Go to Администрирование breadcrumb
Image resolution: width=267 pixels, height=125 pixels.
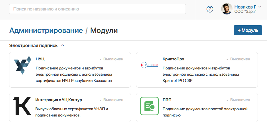(46, 31)
